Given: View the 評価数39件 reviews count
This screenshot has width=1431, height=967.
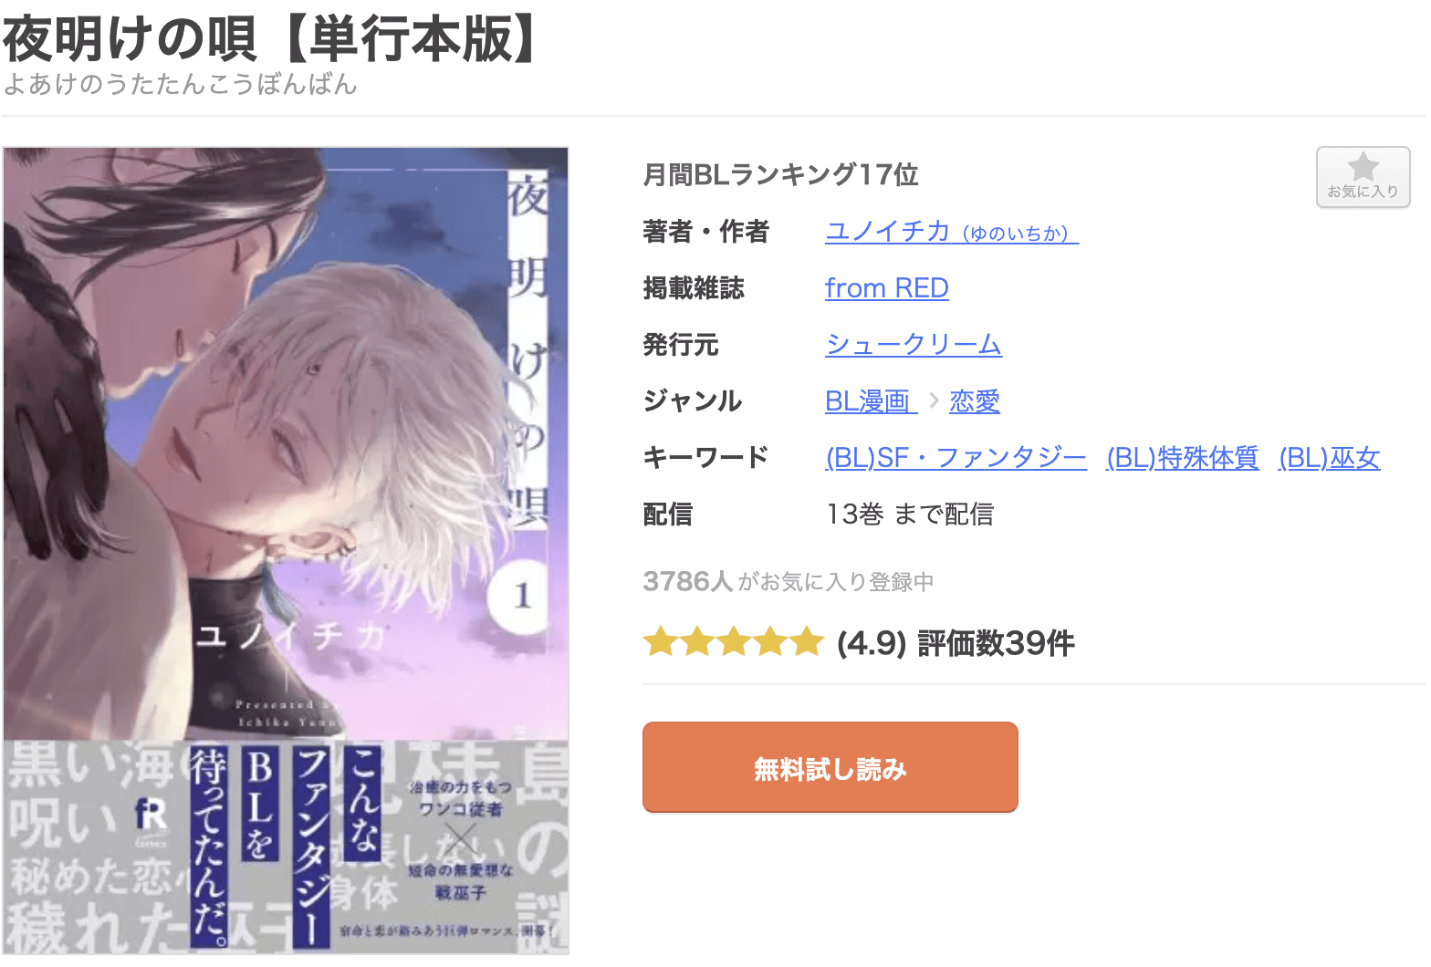Looking at the screenshot, I should pyautogui.click(x=996, y=643).
